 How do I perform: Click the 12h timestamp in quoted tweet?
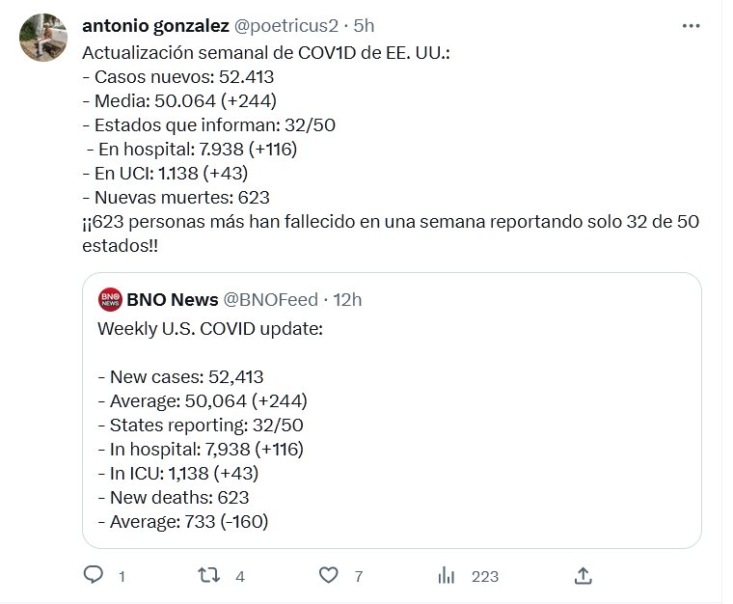click(x=347, y=300)
